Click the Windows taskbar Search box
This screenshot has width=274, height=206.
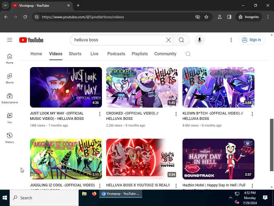click(44, 198)
